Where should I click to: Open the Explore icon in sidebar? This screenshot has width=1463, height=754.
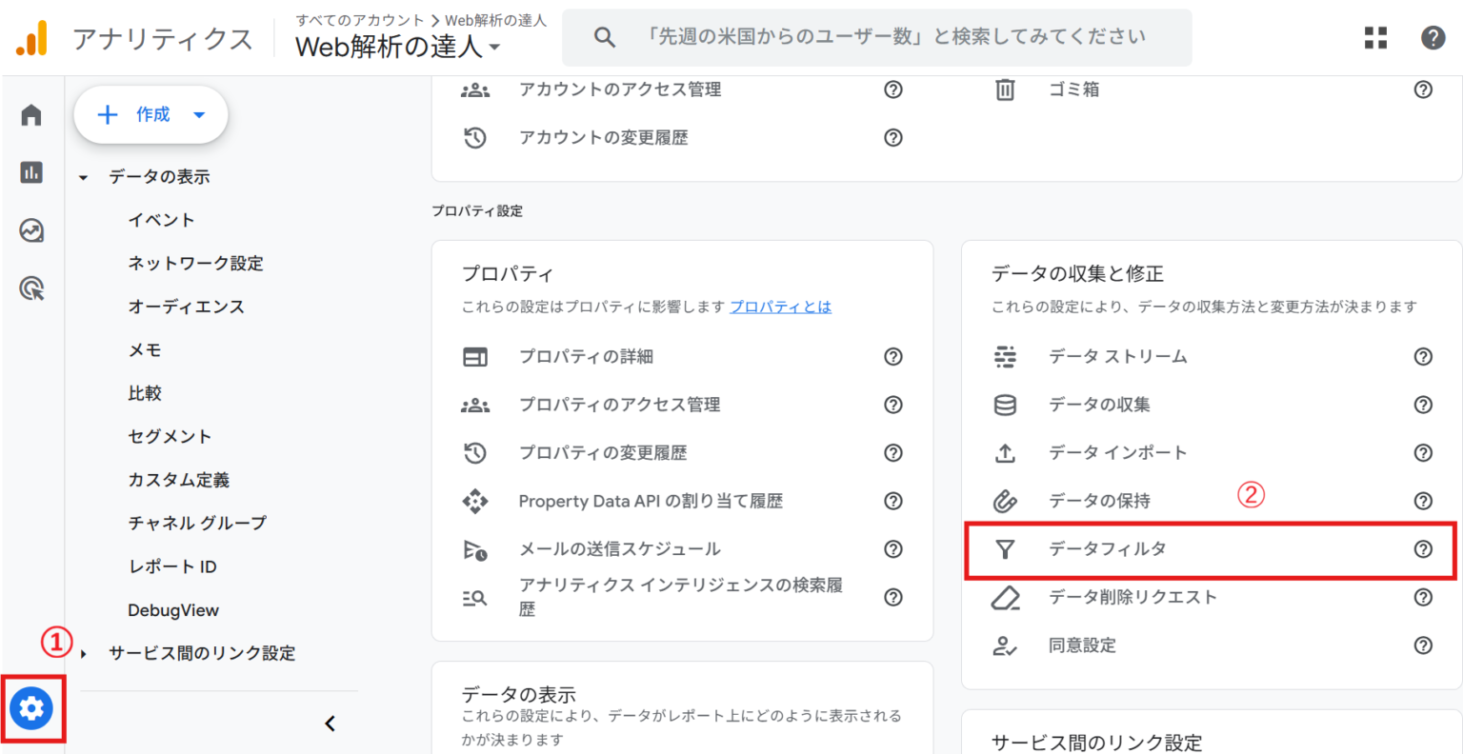click(31, 230)
